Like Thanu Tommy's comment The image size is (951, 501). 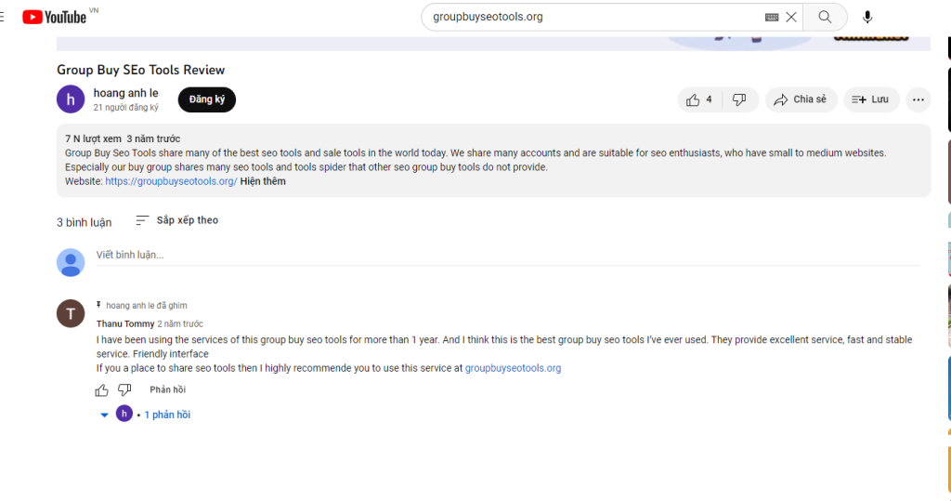(x=102, y=389)
